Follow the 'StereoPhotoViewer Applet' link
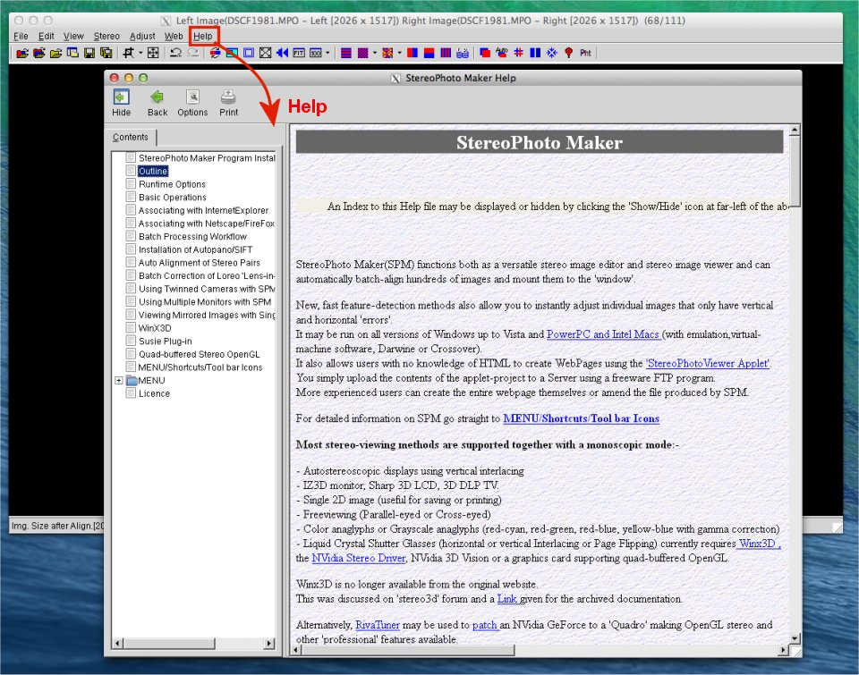The image size is (859, 675). coord(708,363)
